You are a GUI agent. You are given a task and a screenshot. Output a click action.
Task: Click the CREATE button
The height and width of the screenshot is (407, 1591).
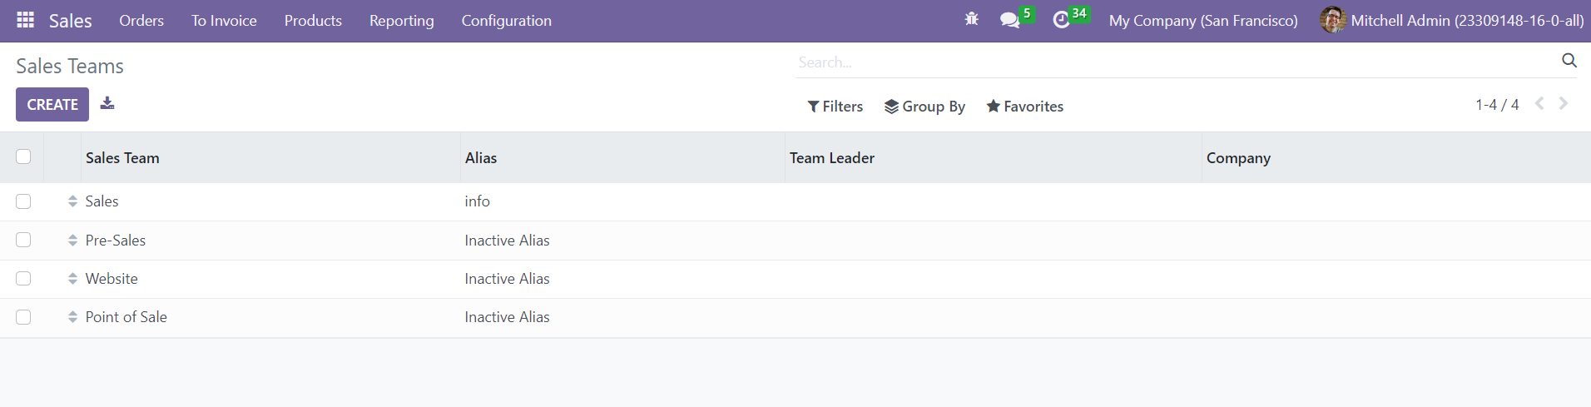pyautogui.click(x=52, y=105)
